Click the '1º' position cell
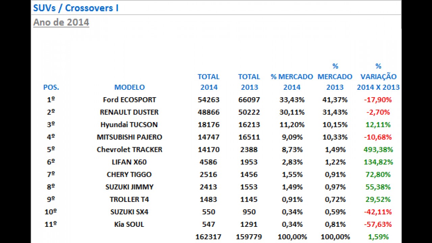Viewport: 432px width, 243px height. (x=51, y=100)
